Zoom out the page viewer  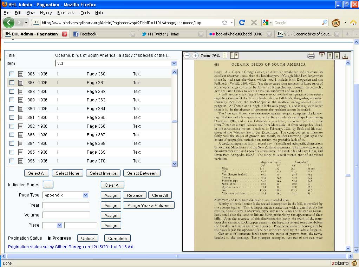tap(187, 56)
